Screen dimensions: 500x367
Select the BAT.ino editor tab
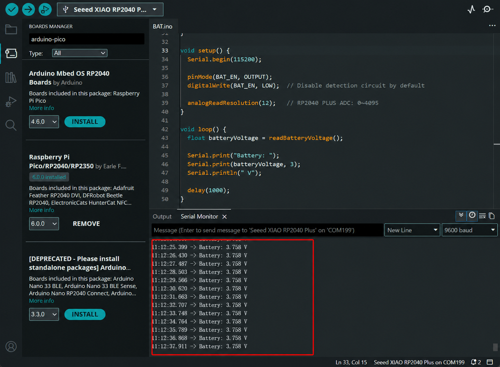tap(163, 26)
